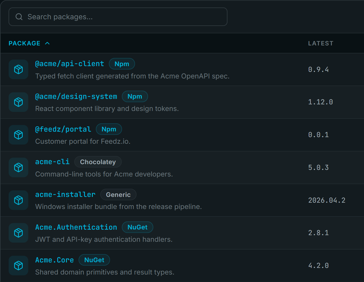
Task: Click the LATEST column header
Action: (x=321, y=43)
